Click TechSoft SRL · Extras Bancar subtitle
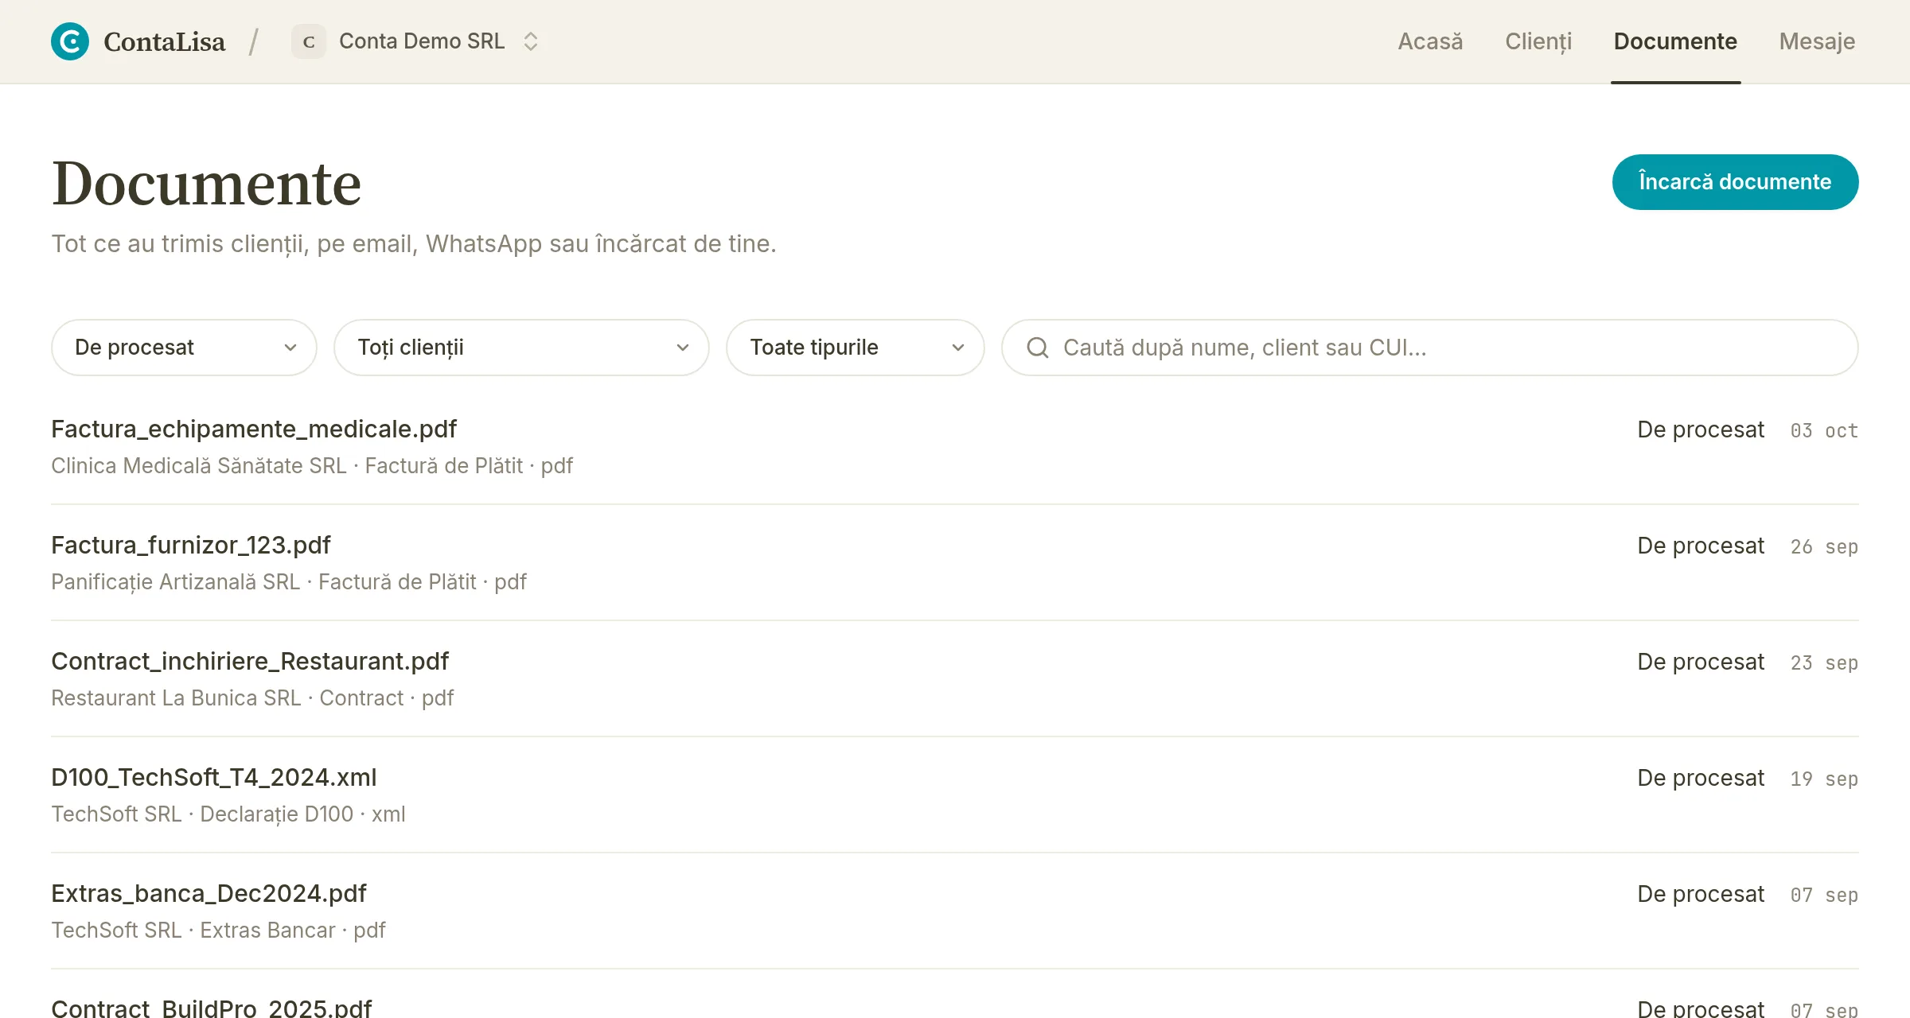This screenshot has width=1910, height=1018. (218, 931)
